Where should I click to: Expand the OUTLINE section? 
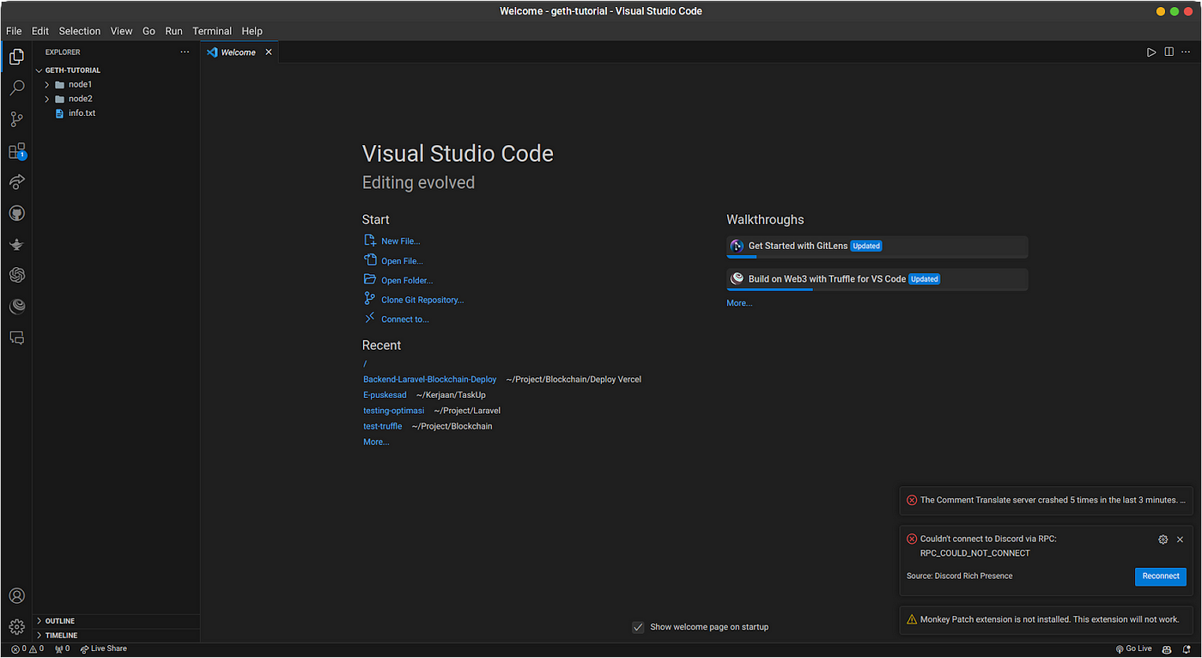(x=59, y=620)
